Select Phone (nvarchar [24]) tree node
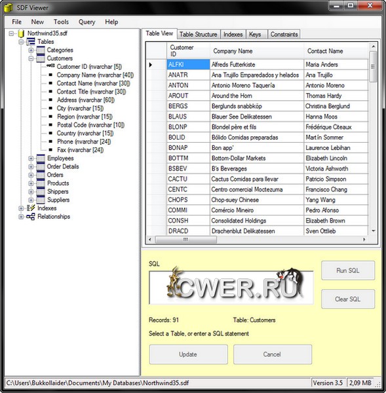 (84, 141)
